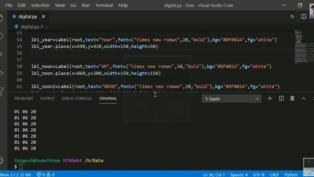Viewport: 314px width, 177px height.
Task: Switch to the PROBLEMS panel tab
Action: pos(24,98)
